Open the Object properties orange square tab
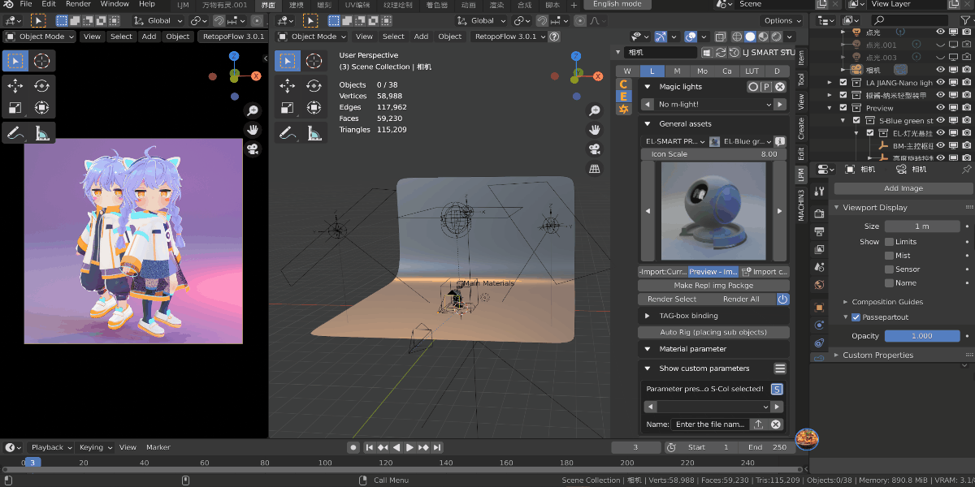The image size is (975, 487). tap(820, 307)
